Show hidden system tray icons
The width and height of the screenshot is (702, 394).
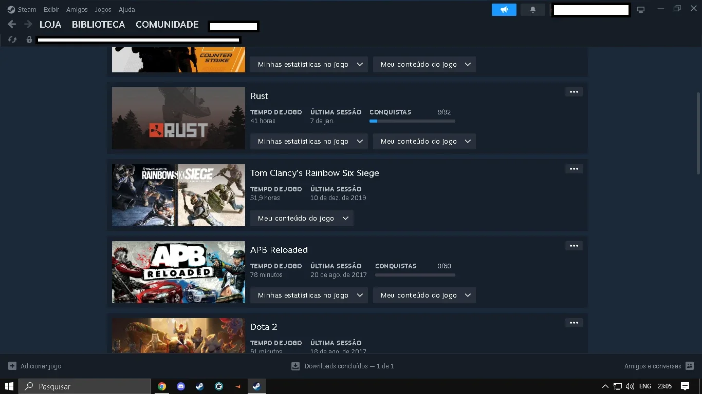pos(605,386)
